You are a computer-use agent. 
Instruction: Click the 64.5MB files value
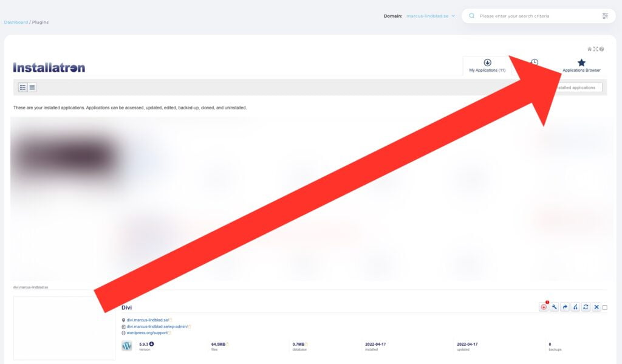[218, 344]
